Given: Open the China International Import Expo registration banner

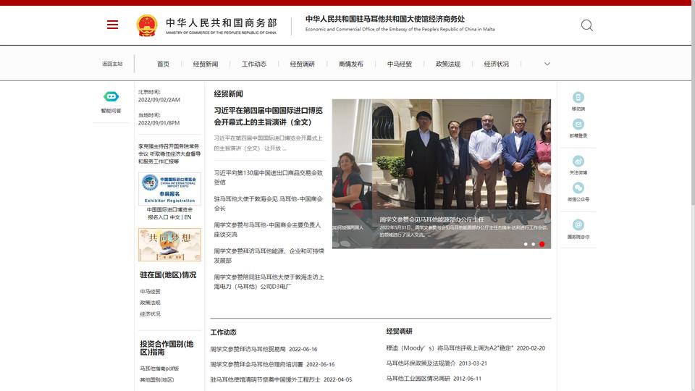Looking at the screenshot, I should point(169,189).
